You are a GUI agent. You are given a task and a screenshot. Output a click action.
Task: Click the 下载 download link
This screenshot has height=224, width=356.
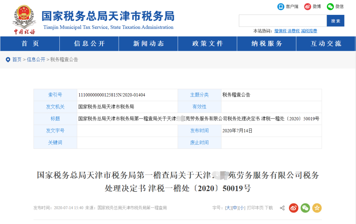pos(269,208)
